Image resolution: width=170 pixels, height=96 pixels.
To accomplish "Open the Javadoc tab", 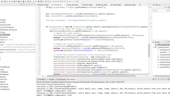I will pyautogui.click(x=51, y=79).
